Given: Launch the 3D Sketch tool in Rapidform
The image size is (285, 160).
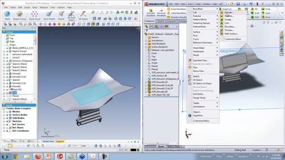Looking at the screenshot, I should (83, 15).
